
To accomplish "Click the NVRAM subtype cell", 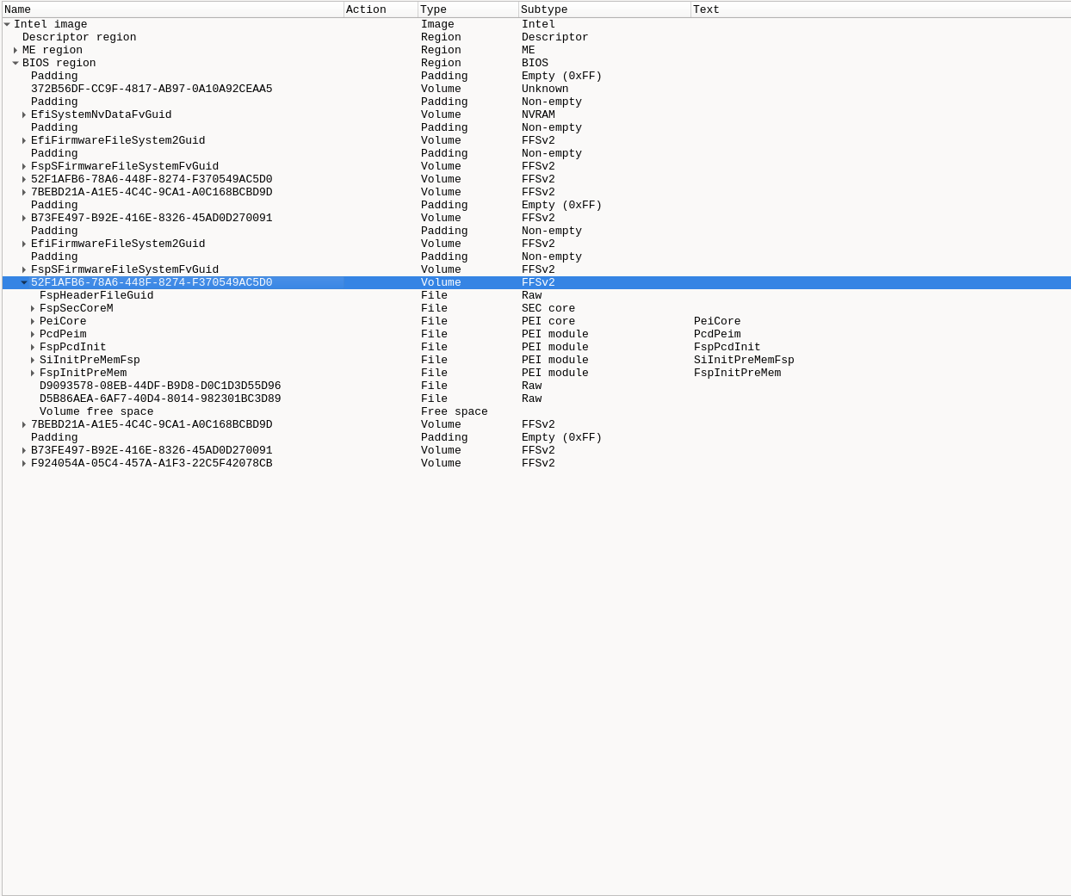I will pos(538,114).
